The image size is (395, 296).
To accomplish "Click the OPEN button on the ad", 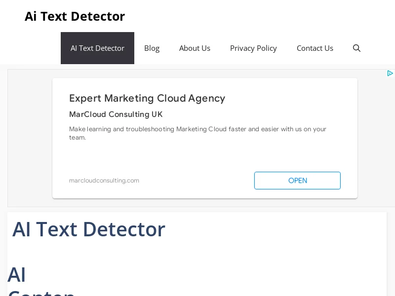I will tap(297, 181).
